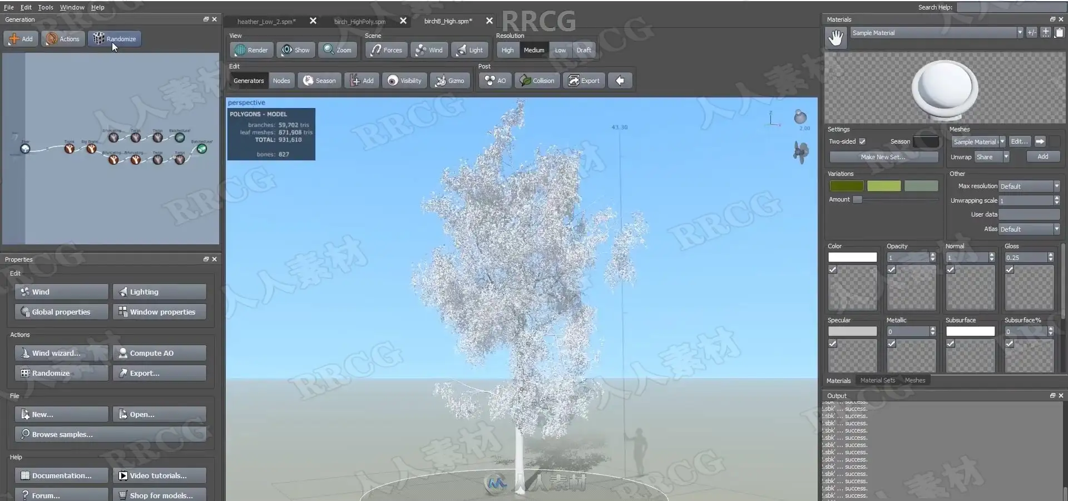
Task: Click the light sphere icon in viewport
Action: [800, 117]
